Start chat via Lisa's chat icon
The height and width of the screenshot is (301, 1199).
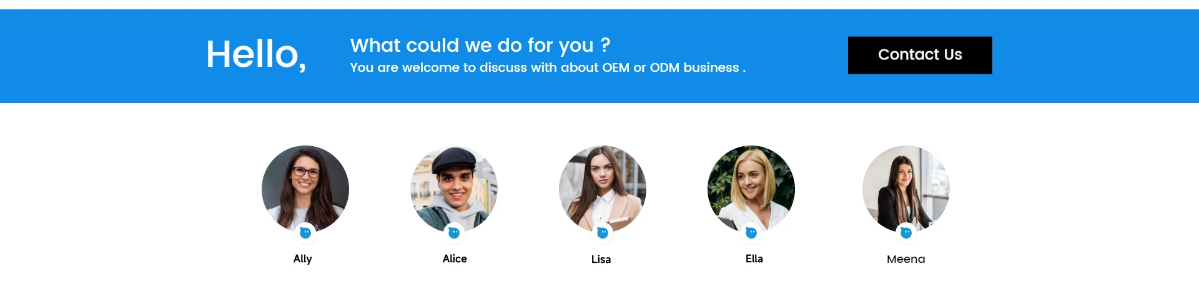(x=603, y=233)
